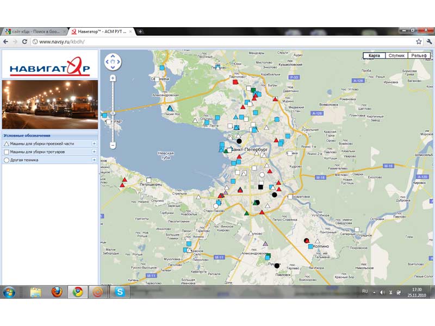Open the Chrome wrench settings menu
The image size is (435, 326).
[x=428, y=41]
